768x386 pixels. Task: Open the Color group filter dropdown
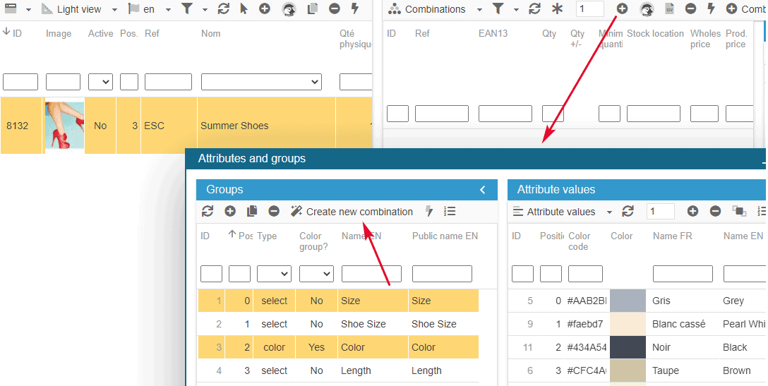316,274
